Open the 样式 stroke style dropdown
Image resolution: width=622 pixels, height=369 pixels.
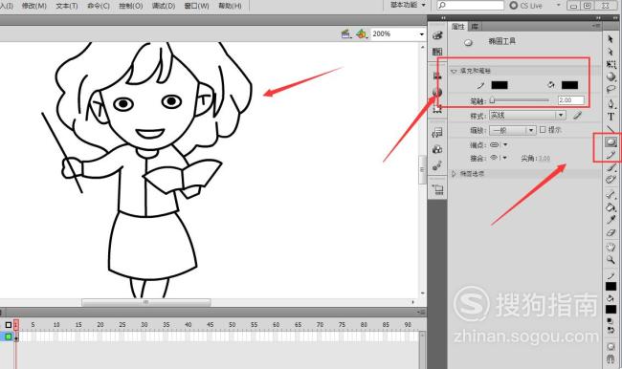pos(527,116)
